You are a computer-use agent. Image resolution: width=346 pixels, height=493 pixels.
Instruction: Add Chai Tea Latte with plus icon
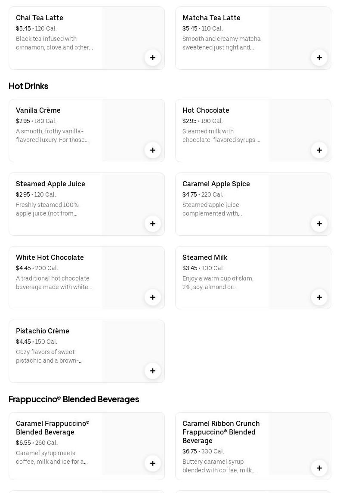click(x=153, y=58)
